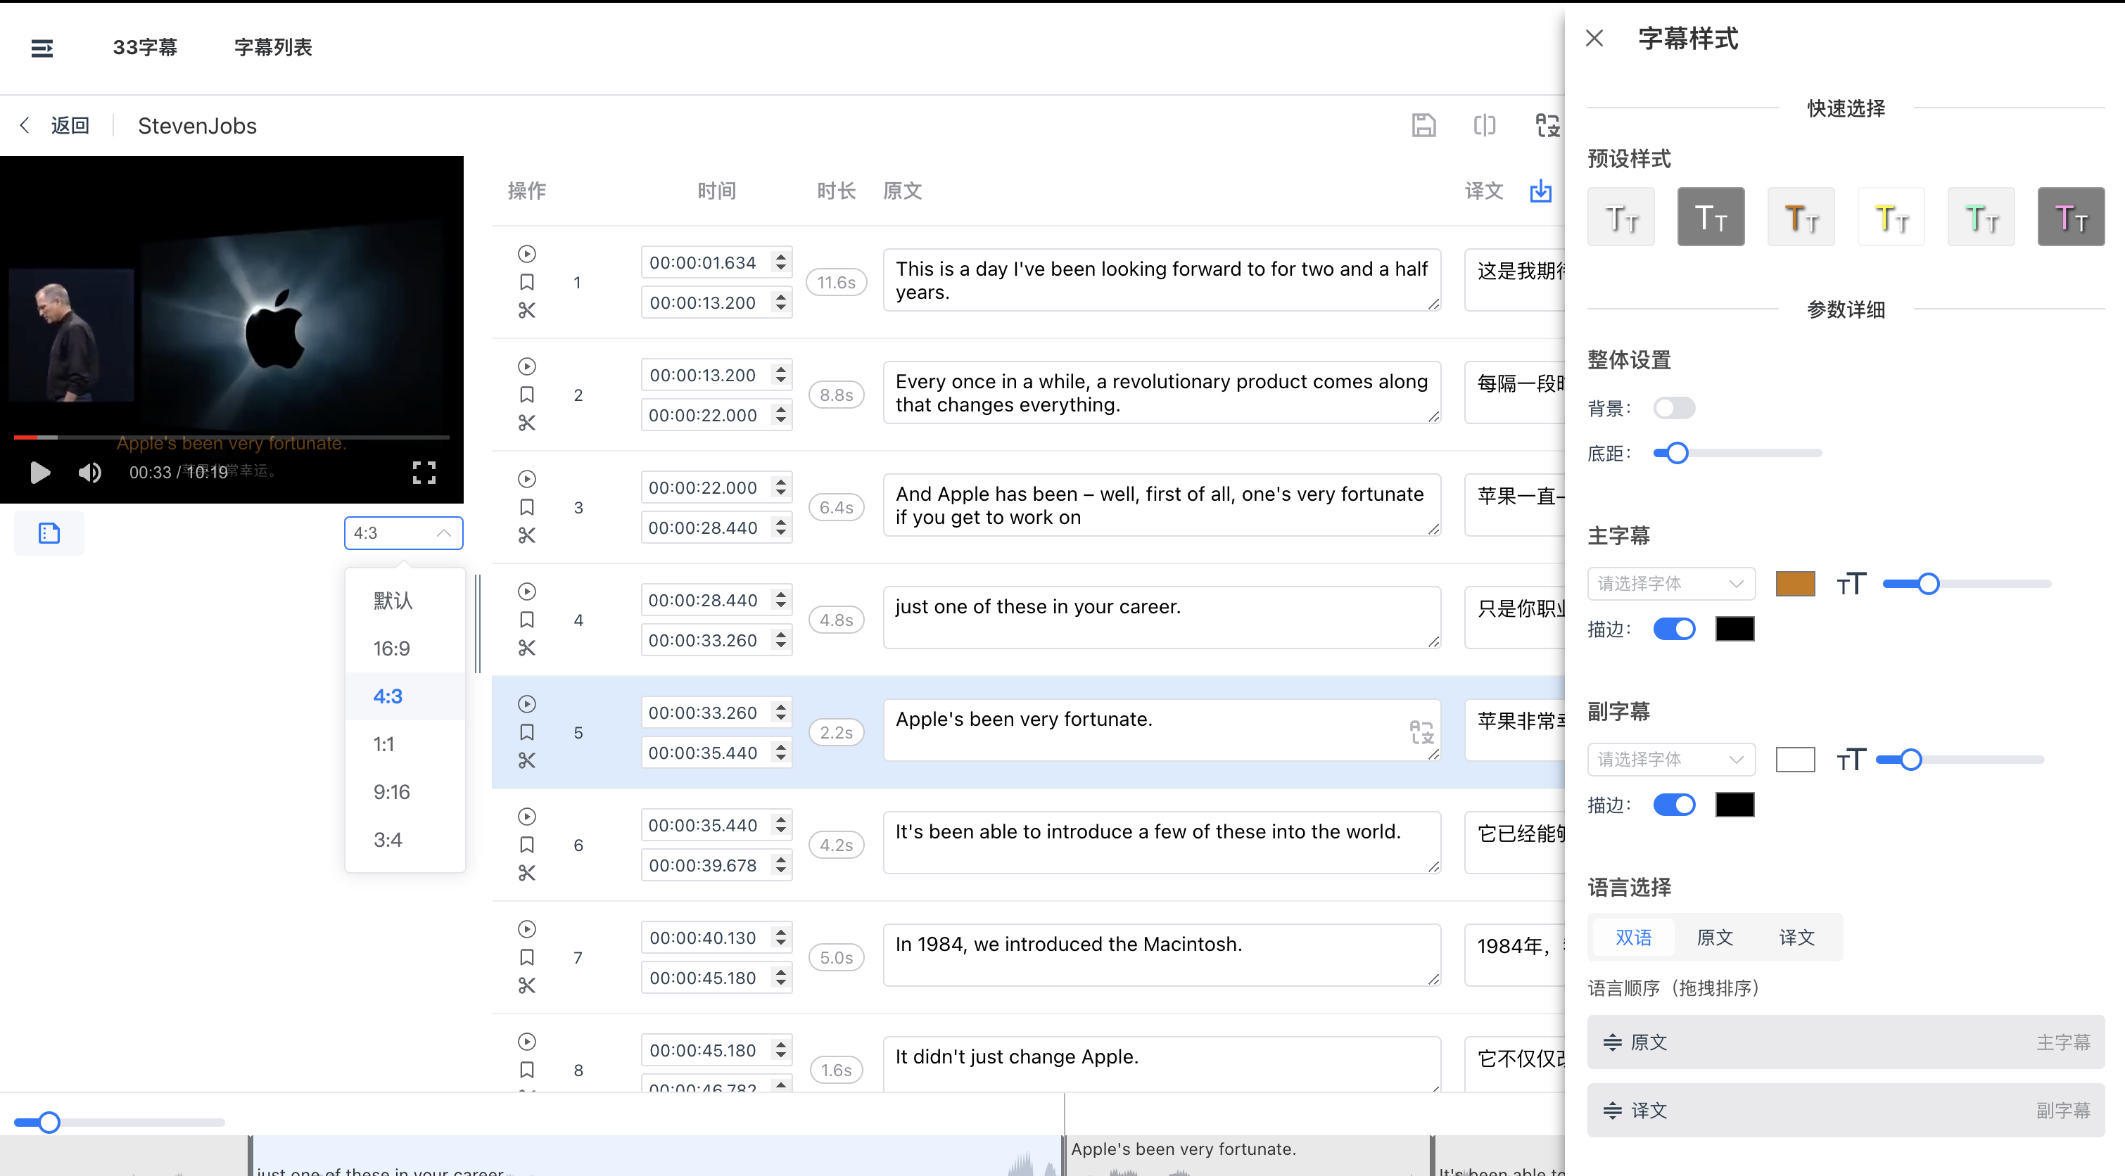Click the download icon next to 译文 header
The width and height of the screenshot is (2125, 1176).
tap(1540, 191)
